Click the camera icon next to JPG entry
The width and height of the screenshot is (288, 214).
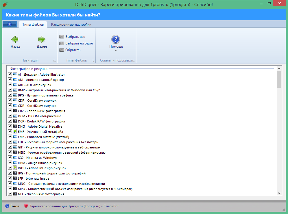tap(15, 173)
